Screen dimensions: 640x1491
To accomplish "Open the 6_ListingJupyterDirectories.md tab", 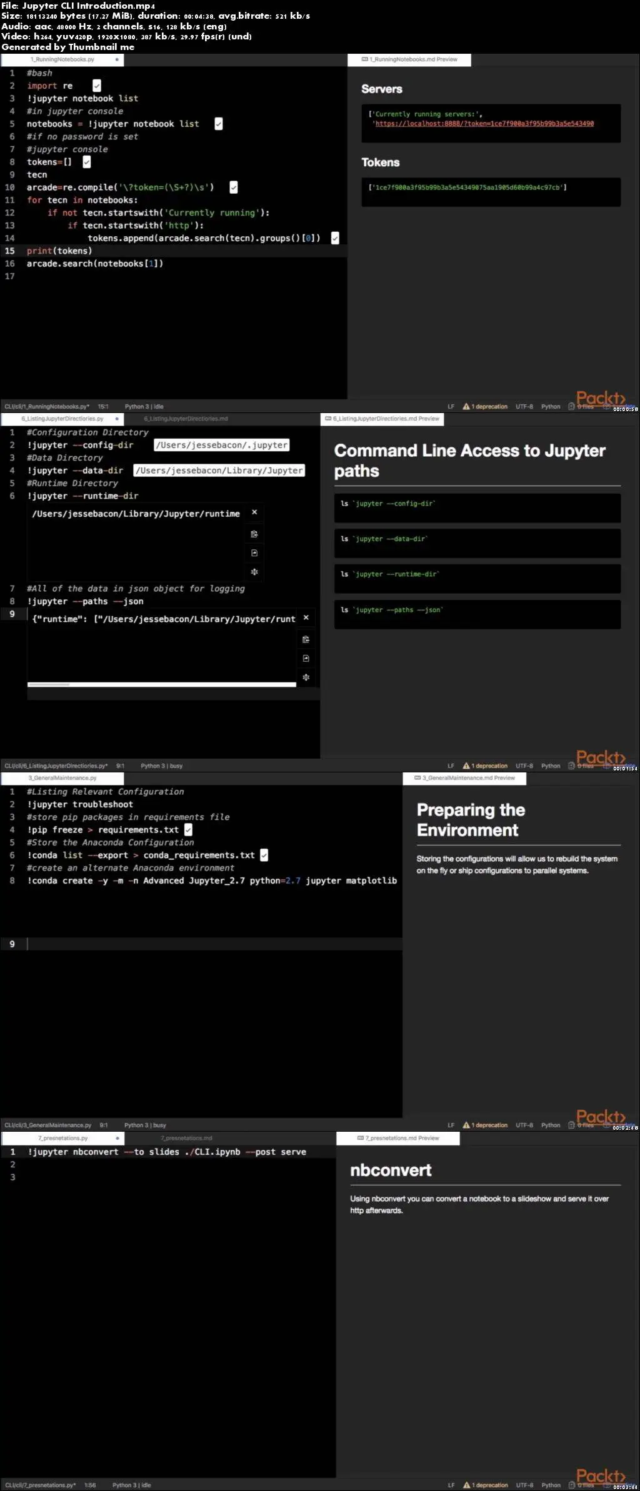I will pos(186,419).
